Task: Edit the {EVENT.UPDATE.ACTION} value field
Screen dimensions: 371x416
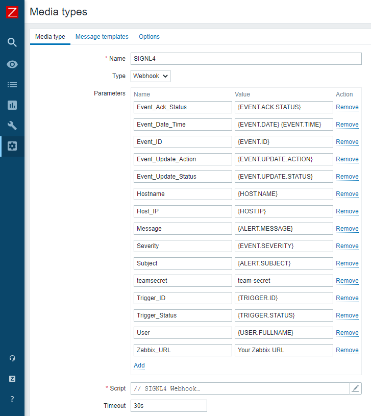Action: (x=284, y=159)
